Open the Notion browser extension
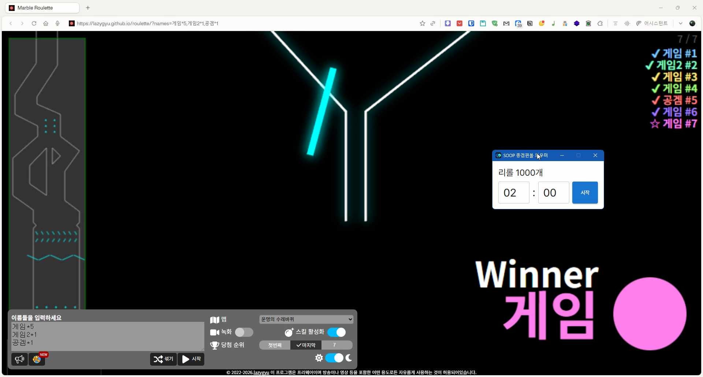 coord(530,23)
